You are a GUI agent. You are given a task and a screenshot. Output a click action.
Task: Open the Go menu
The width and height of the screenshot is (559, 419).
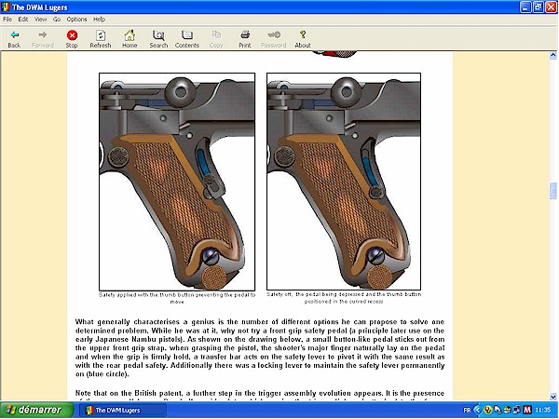coord(57,20)
